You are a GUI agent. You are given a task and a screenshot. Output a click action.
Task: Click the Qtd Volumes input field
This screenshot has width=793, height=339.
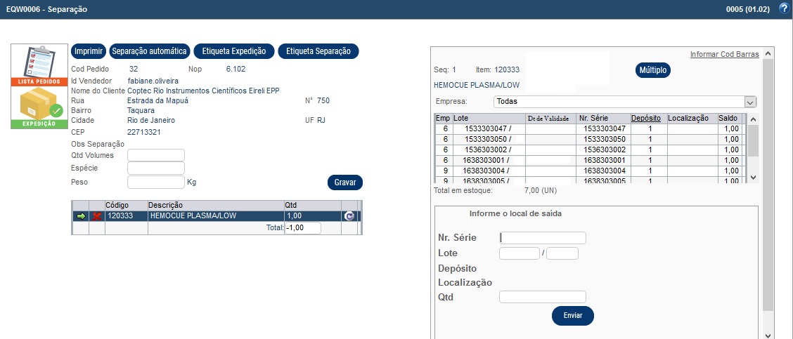155,155
